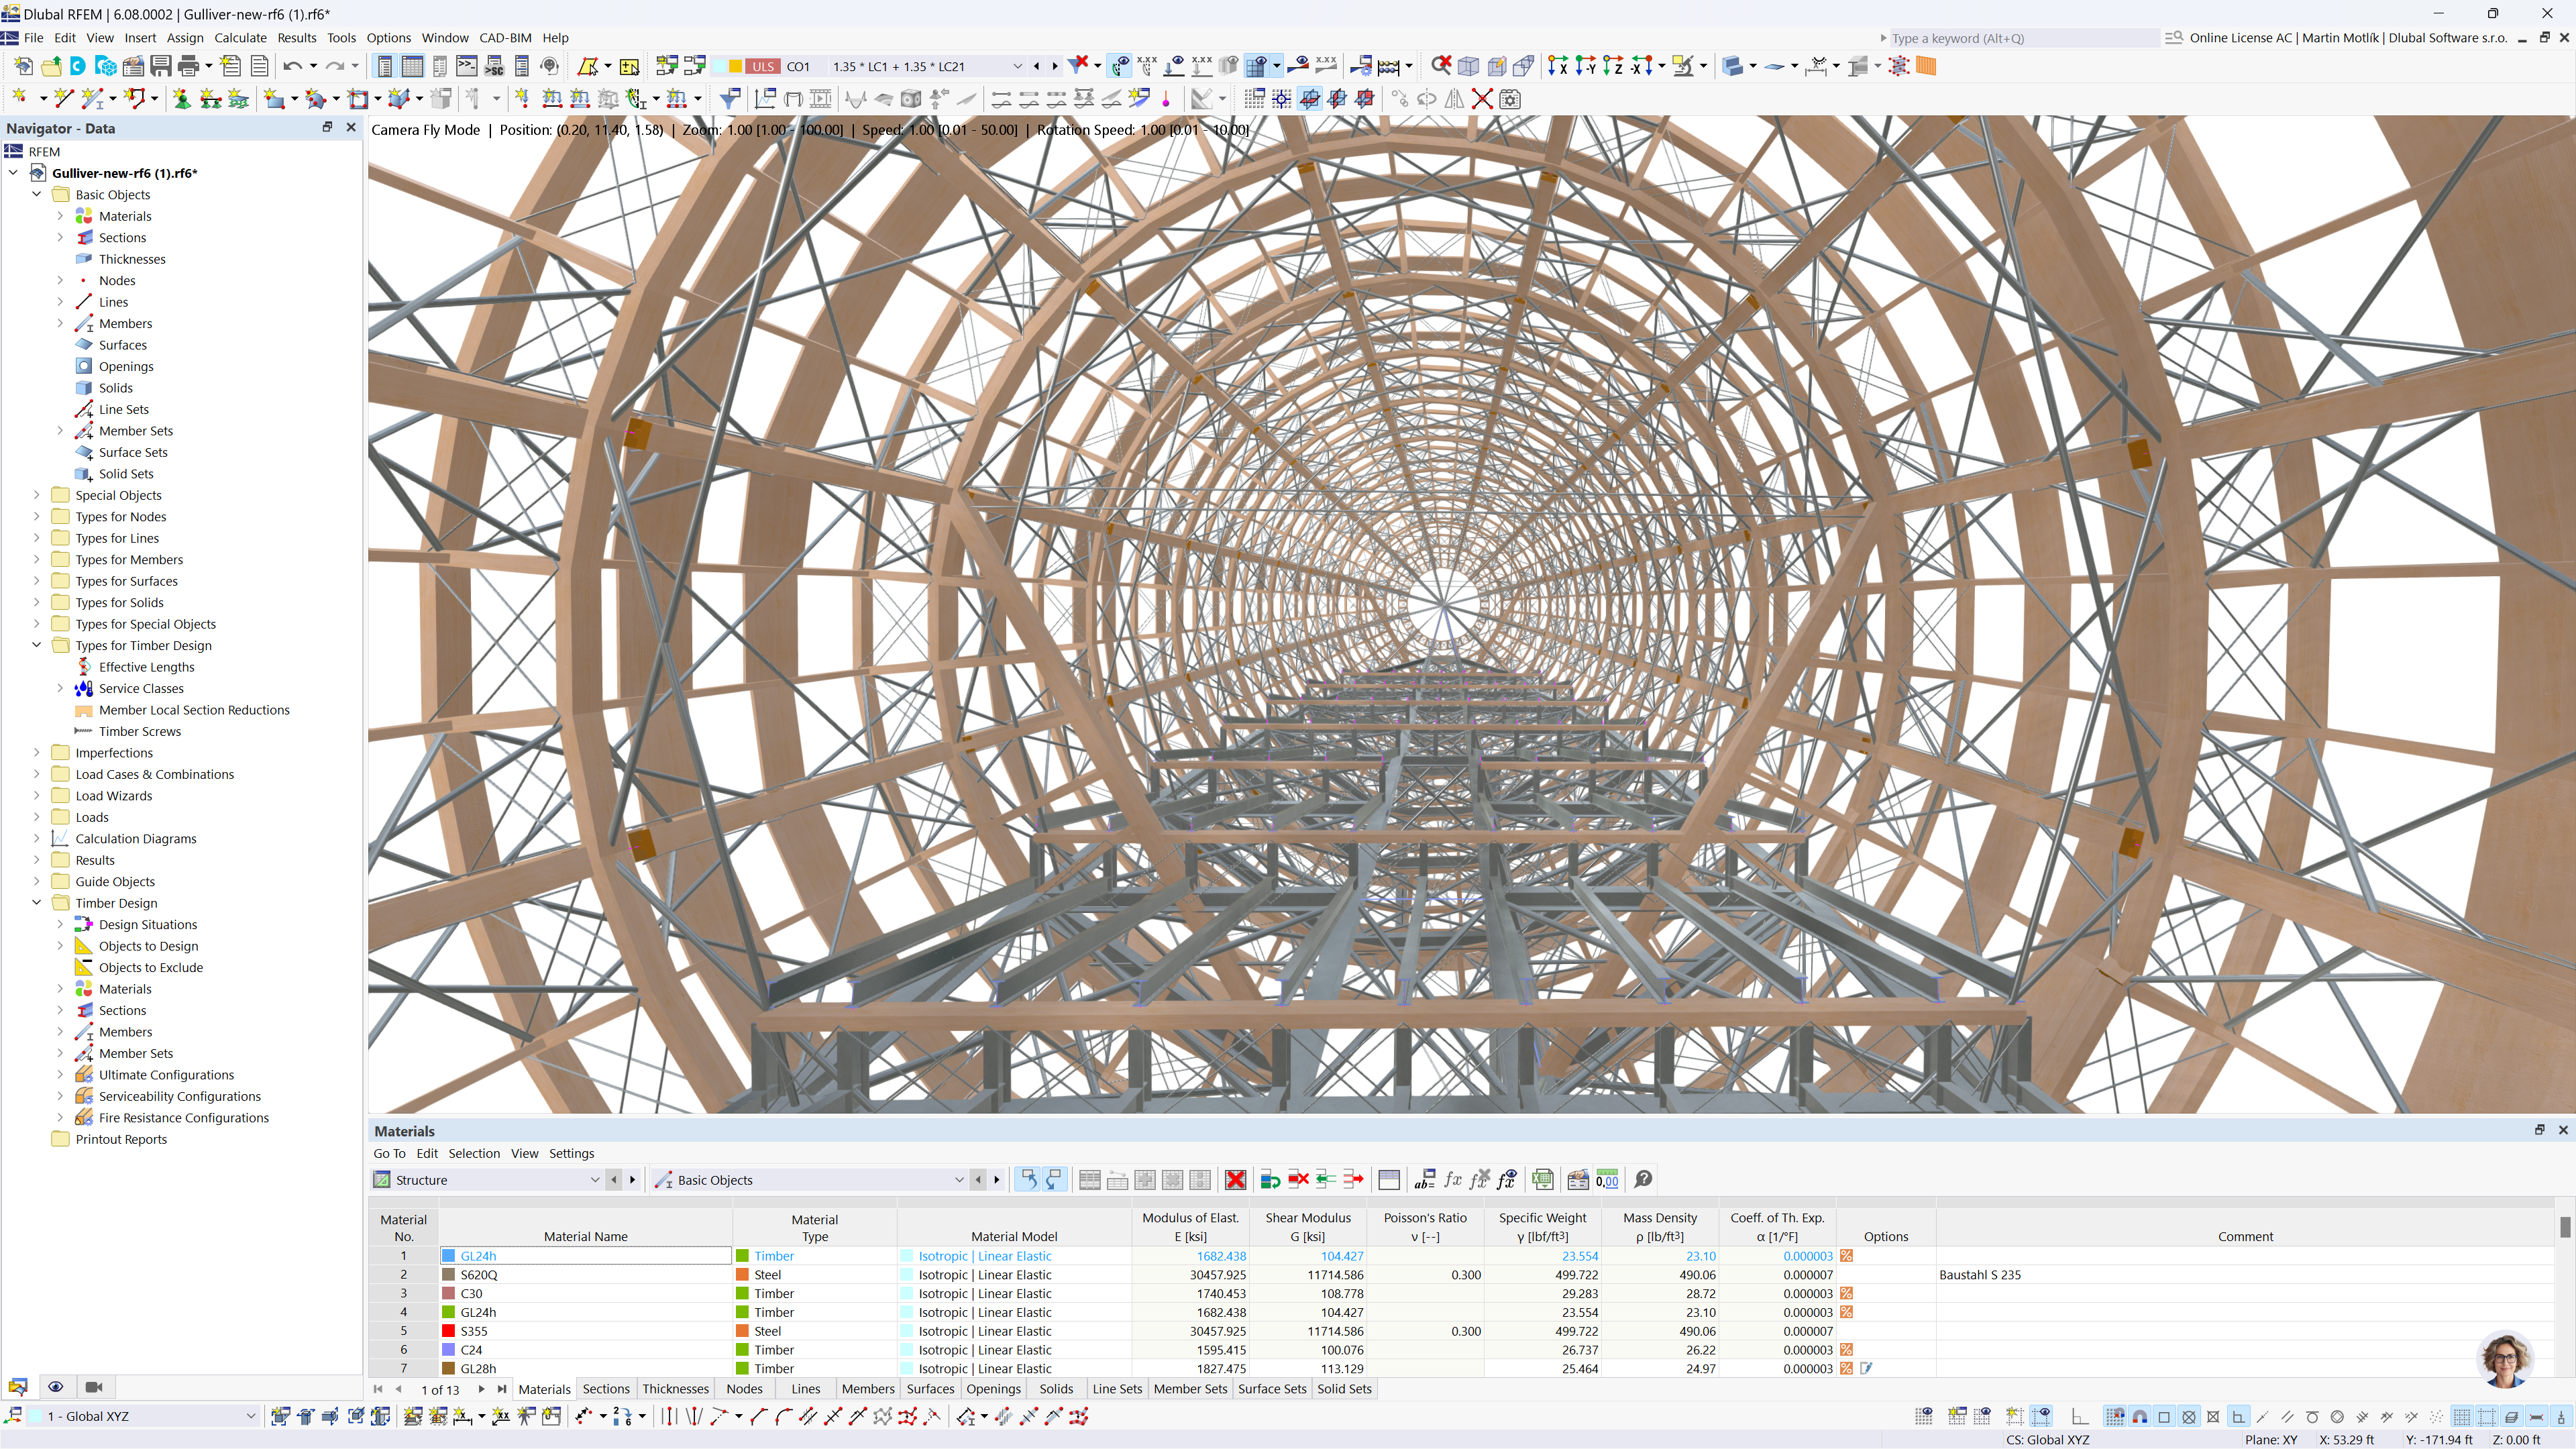Click the video camera icon in navigator
The width and height of the screenshot is (2576, 1449).
(94, 1387)
